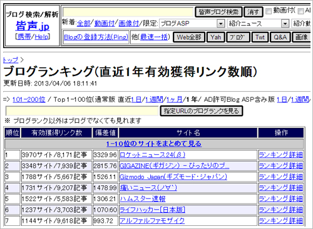Click the 皆声.jp logo link
The image size is (313, 229).
click(33, 26)
